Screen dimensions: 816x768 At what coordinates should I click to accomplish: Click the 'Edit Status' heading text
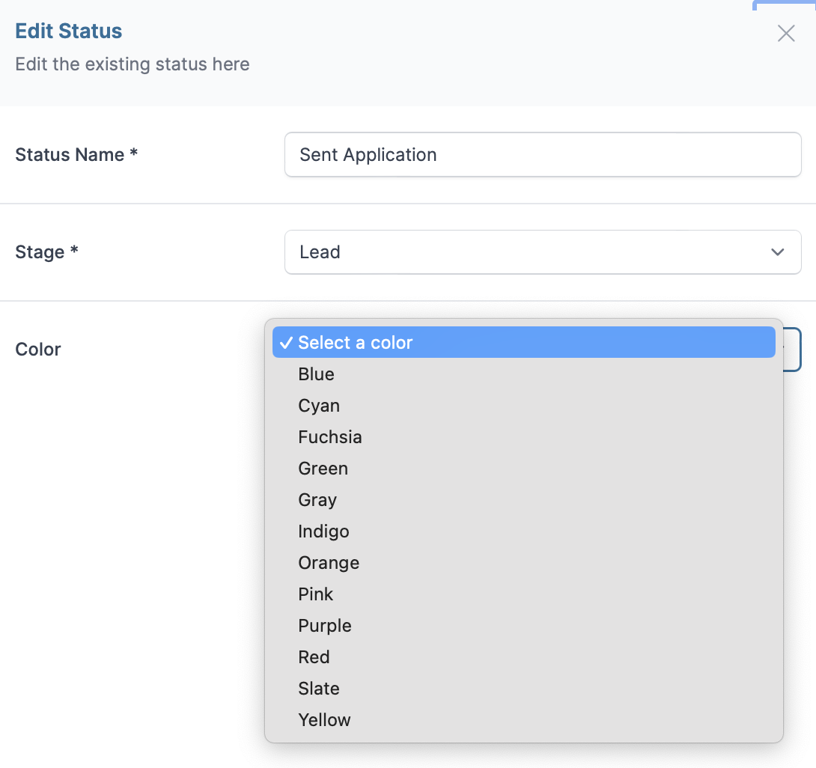point(69,31)
